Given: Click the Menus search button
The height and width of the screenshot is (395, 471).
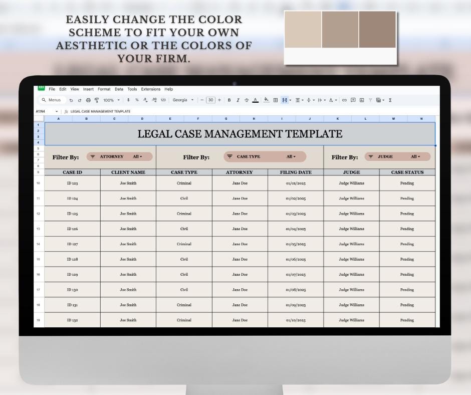Looking at the screenshot, I should tap(52, 100).
